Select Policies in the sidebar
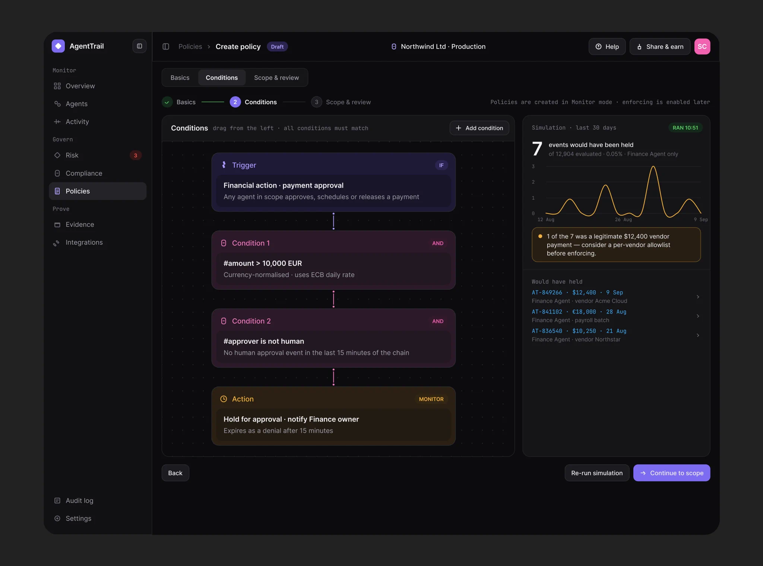763x566 pixels. tap(98, 191)
